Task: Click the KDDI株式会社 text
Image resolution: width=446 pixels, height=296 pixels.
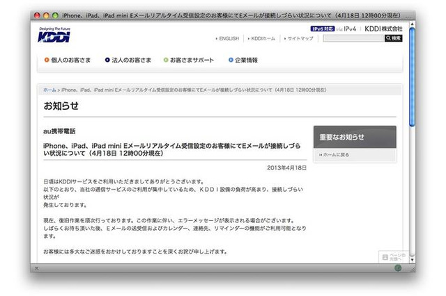Action: point(383,29)
